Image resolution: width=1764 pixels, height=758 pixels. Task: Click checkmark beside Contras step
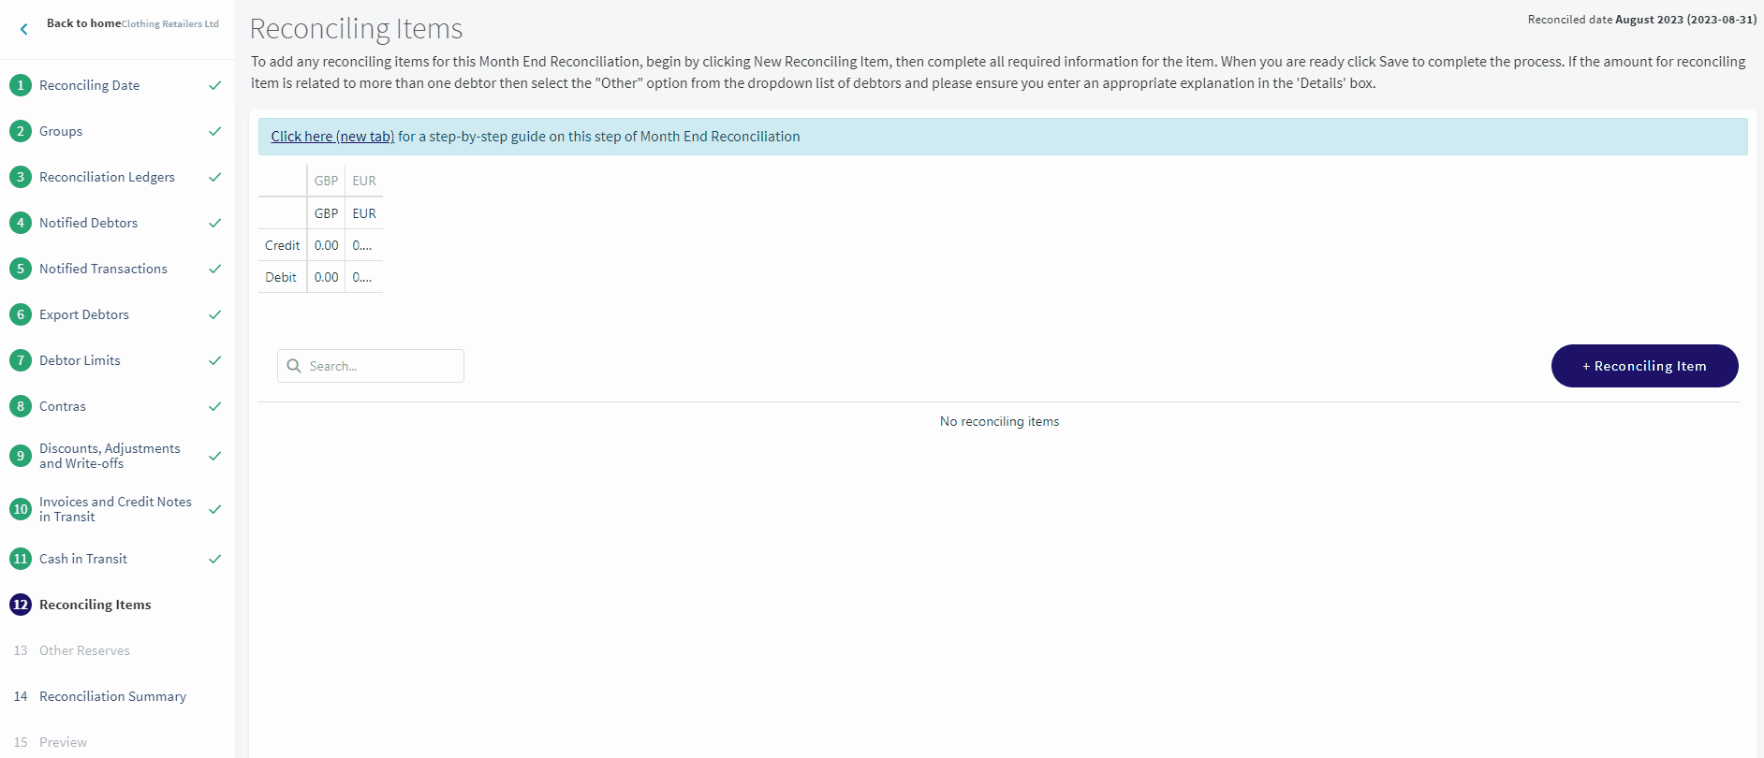214,406
